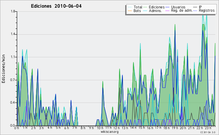Click the 19 h x-axis label
Viewport: 219px width, 135px height.
[175, 128]
